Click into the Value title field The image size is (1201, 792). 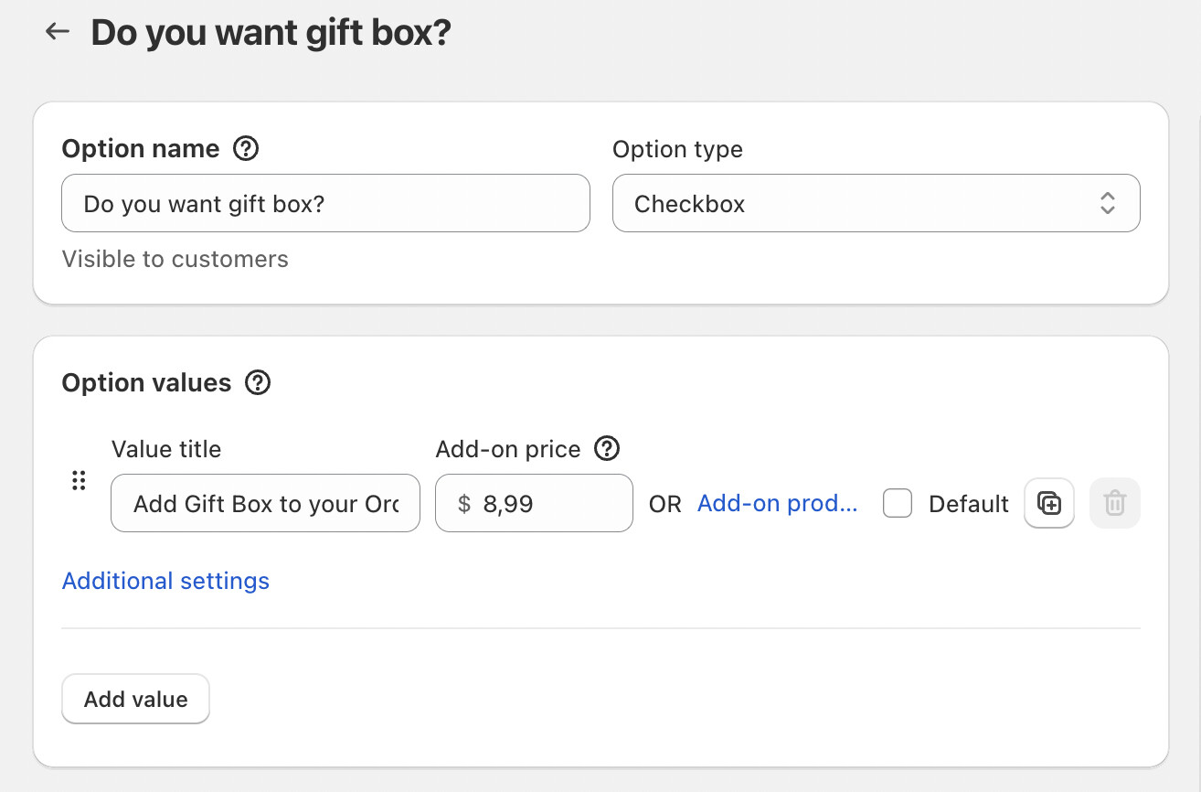pos(265,503)
